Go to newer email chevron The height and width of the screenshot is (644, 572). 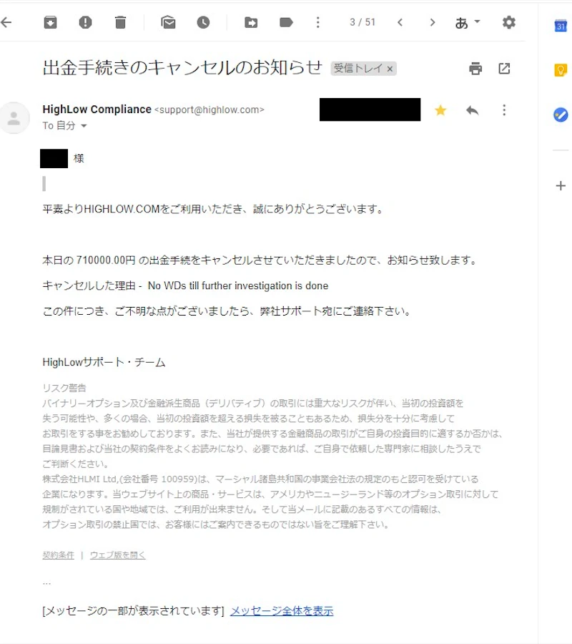click(400, 22)
